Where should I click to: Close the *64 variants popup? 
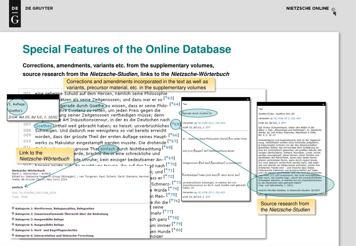point(248,100)
